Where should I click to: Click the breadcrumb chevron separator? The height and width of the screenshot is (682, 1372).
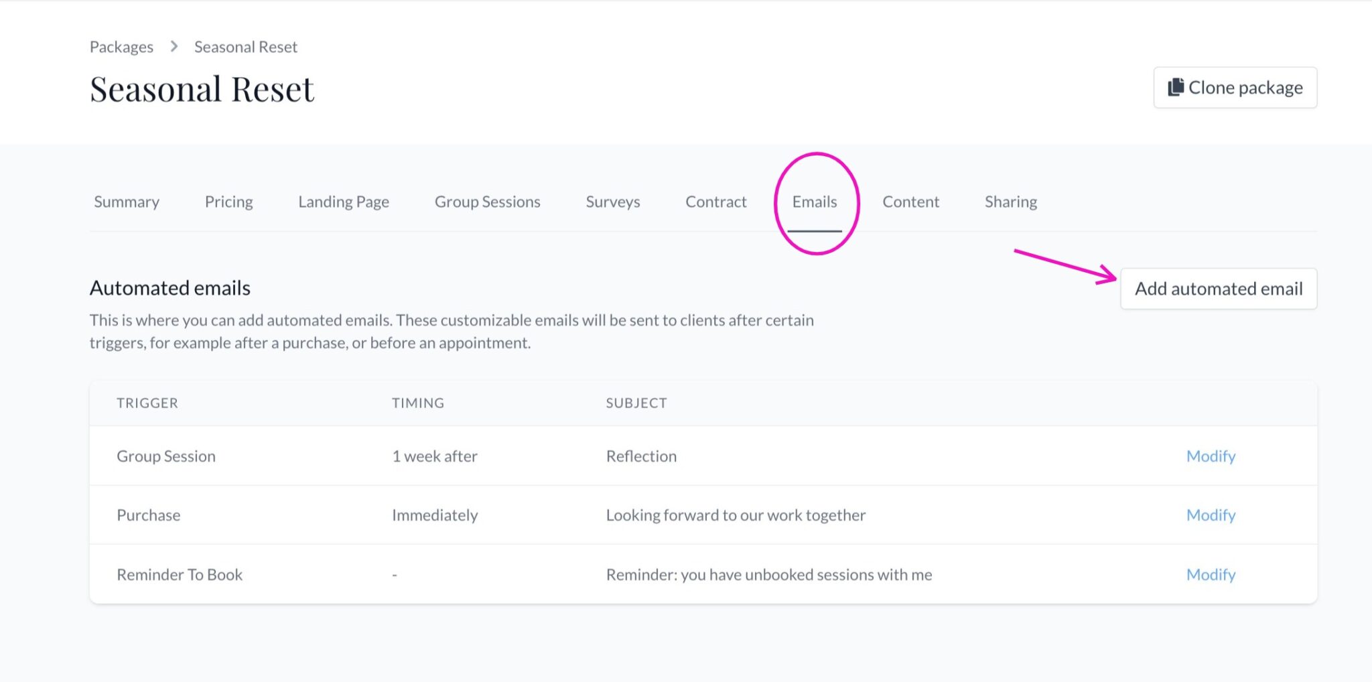(x=174, y=46)
